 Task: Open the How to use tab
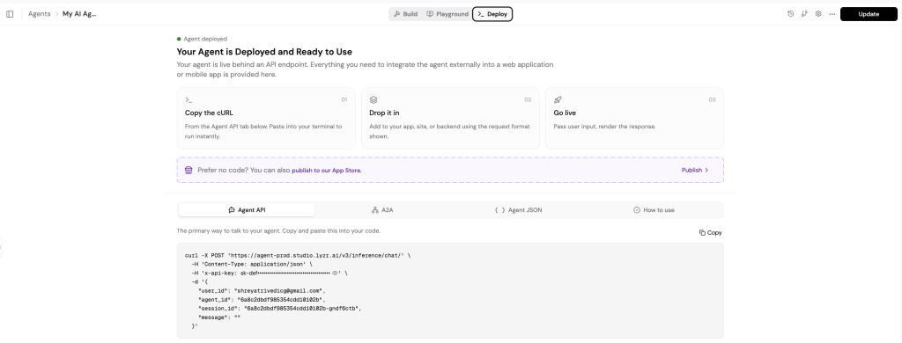[654, 210]
